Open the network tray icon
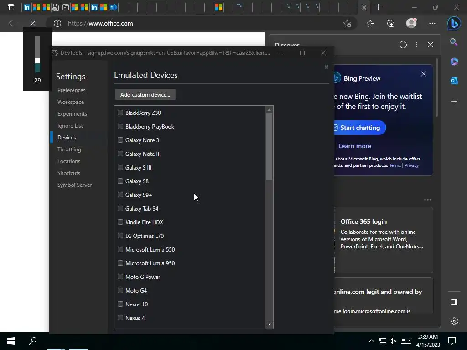 pyautogui.click(x=383, y=341)
